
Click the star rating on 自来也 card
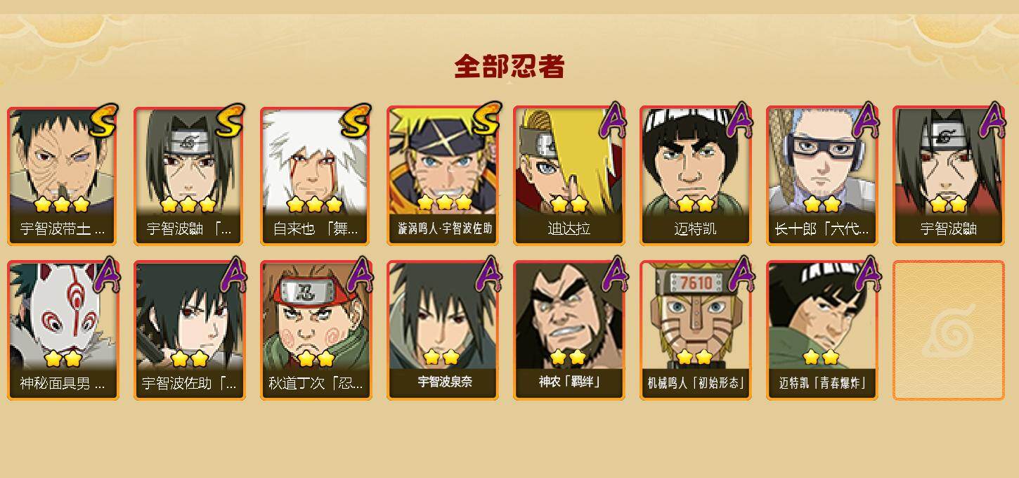click(314, 205)
